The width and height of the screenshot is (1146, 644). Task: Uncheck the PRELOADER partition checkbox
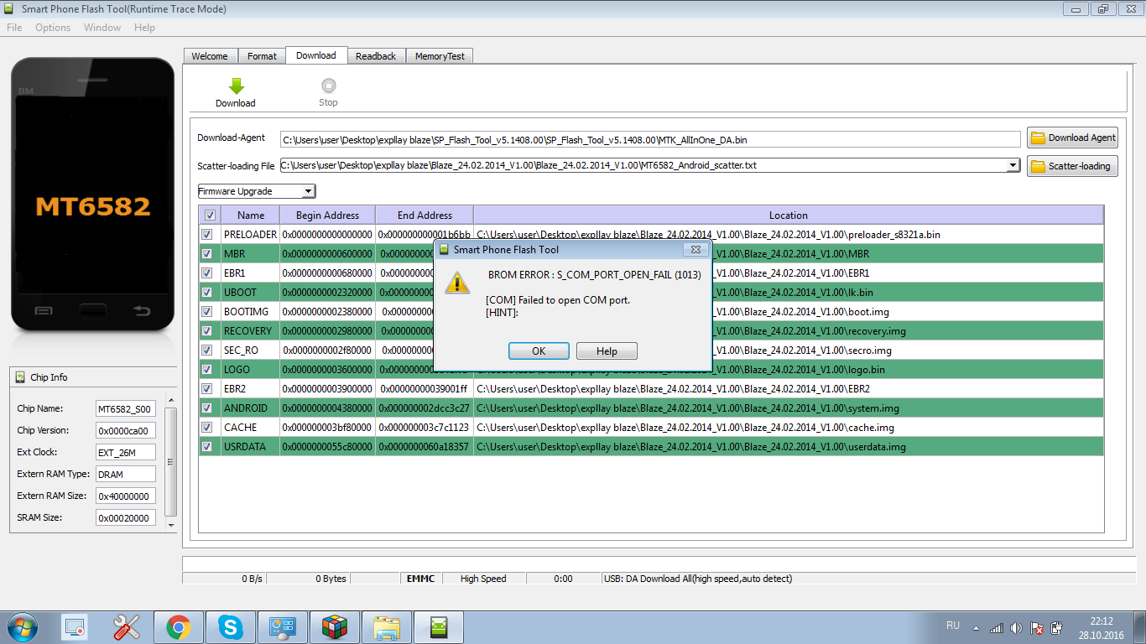[207, 235]
